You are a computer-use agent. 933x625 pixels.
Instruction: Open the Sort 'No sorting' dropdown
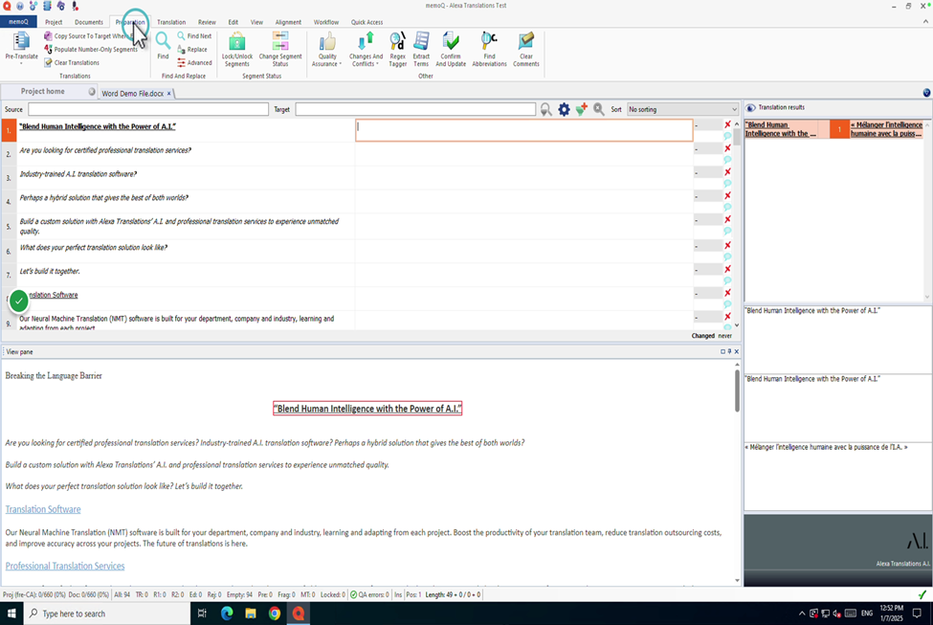click(x=682, y=109)
